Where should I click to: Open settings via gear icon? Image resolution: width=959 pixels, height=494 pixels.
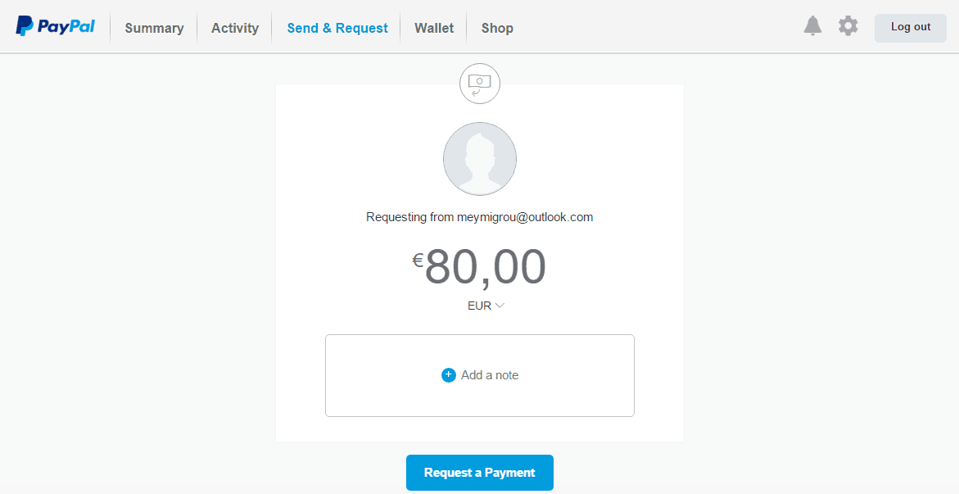tap(848, 26)
